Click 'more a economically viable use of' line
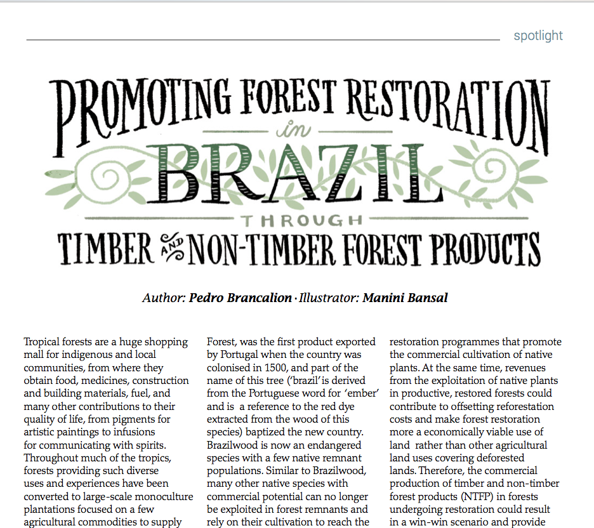The image size is (594, 528). tap(466, 432)
